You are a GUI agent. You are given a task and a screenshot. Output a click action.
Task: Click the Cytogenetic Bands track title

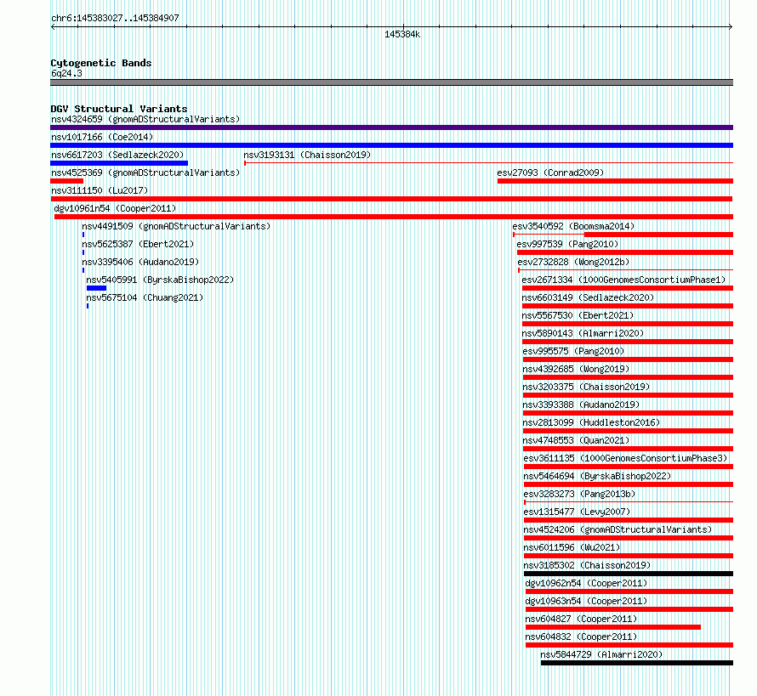101,63
